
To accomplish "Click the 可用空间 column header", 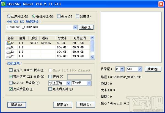I will (80, 38).
